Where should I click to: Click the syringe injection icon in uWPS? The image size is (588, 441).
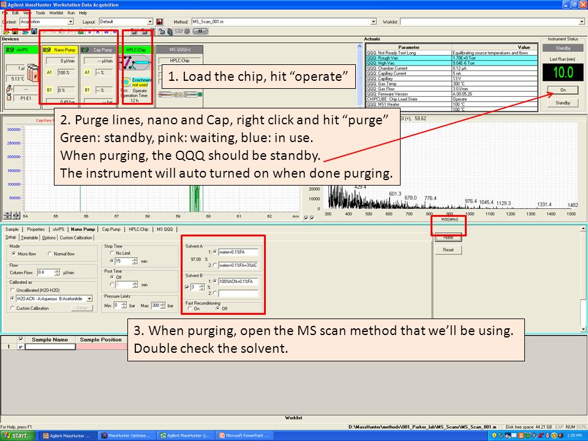pyautogui.click(x=9, y=88)
